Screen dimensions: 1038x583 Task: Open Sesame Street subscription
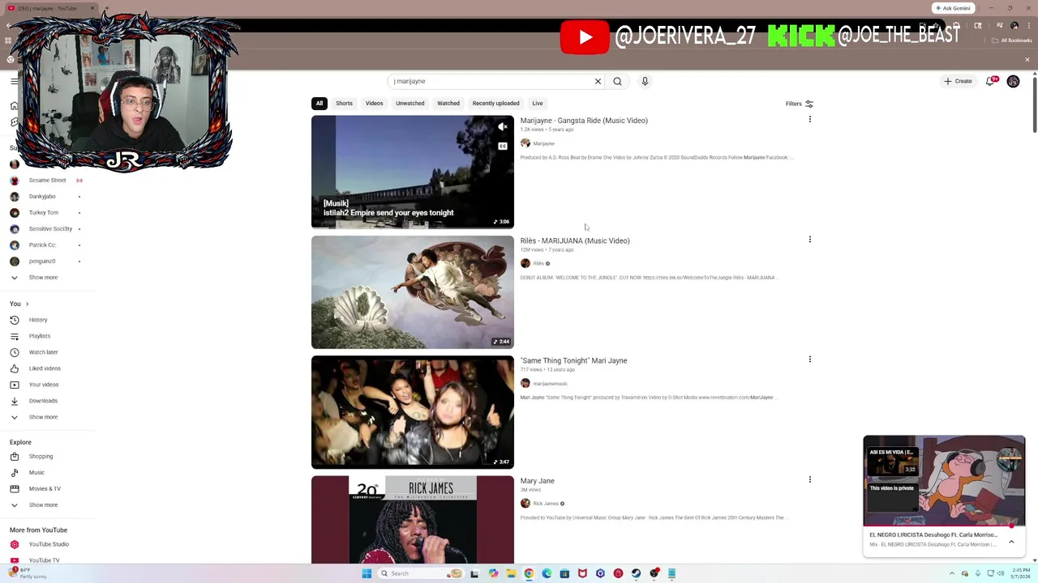click(x=47, y=180)
